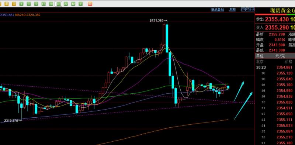Select the highlighted 60-minute period button
The width and height of the screenshot is (295, 145).
59,4
